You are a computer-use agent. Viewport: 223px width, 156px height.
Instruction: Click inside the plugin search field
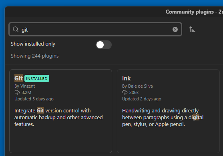(95, 30)
